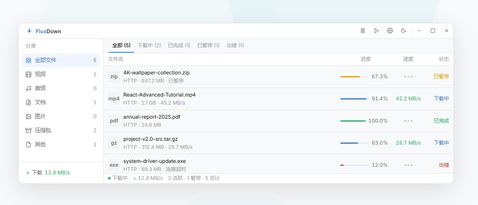Click the 已完成 status of pdf download
The width and height of the screenshot is (478, 205).
coord(441,121)
